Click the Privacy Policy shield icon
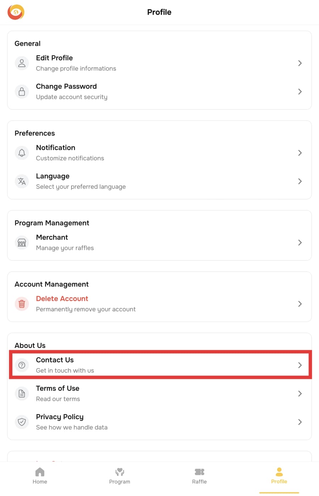The width and height of the screenshot is (319, 496). [x=22, y=422]
